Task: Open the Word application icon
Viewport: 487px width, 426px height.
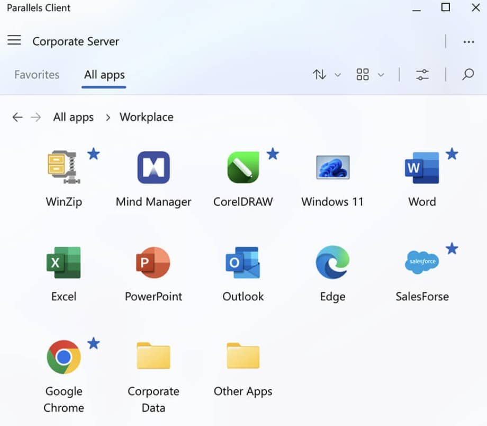Action: (x=422, y=167)
